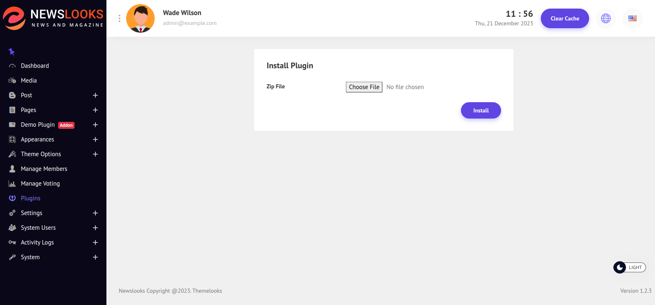The width and height of the screenshot is (655, 305).
Task: Expand the System Users submenu
Action: tap(95, 228)
